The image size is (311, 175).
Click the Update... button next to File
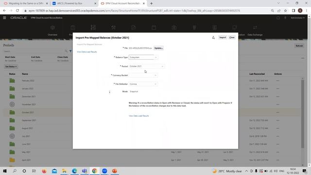click(x=158, y=48)
